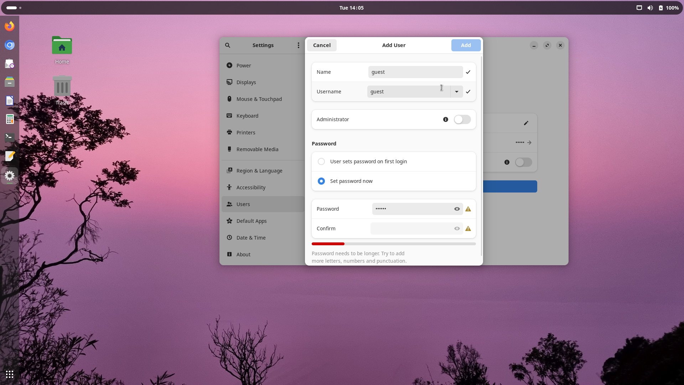Go to Mouse & Touchpad settings
This screenshot has width=684, height=385.
click(x=263, y=99)
